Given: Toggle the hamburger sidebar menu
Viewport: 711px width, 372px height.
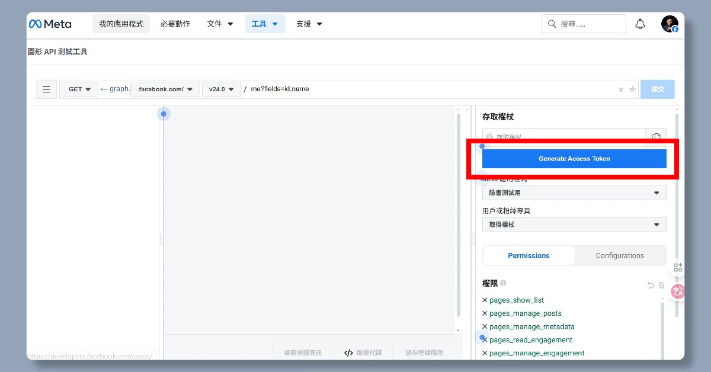Looking at the screenshot, I should 46,89.
